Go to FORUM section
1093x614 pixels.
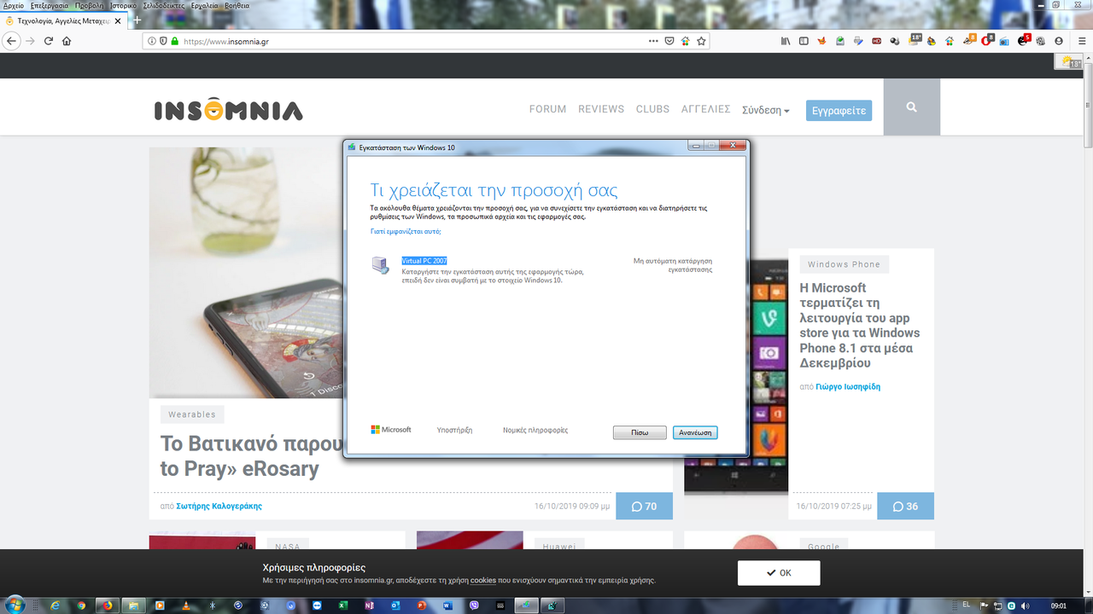click(547, 109)
